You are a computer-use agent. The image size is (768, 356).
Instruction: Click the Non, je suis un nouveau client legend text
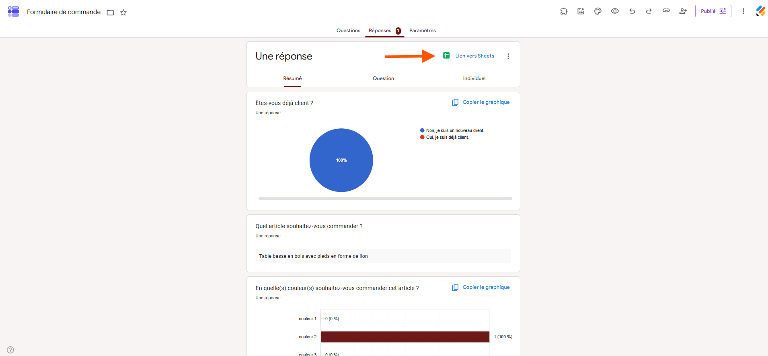click(x=455, y=130)
